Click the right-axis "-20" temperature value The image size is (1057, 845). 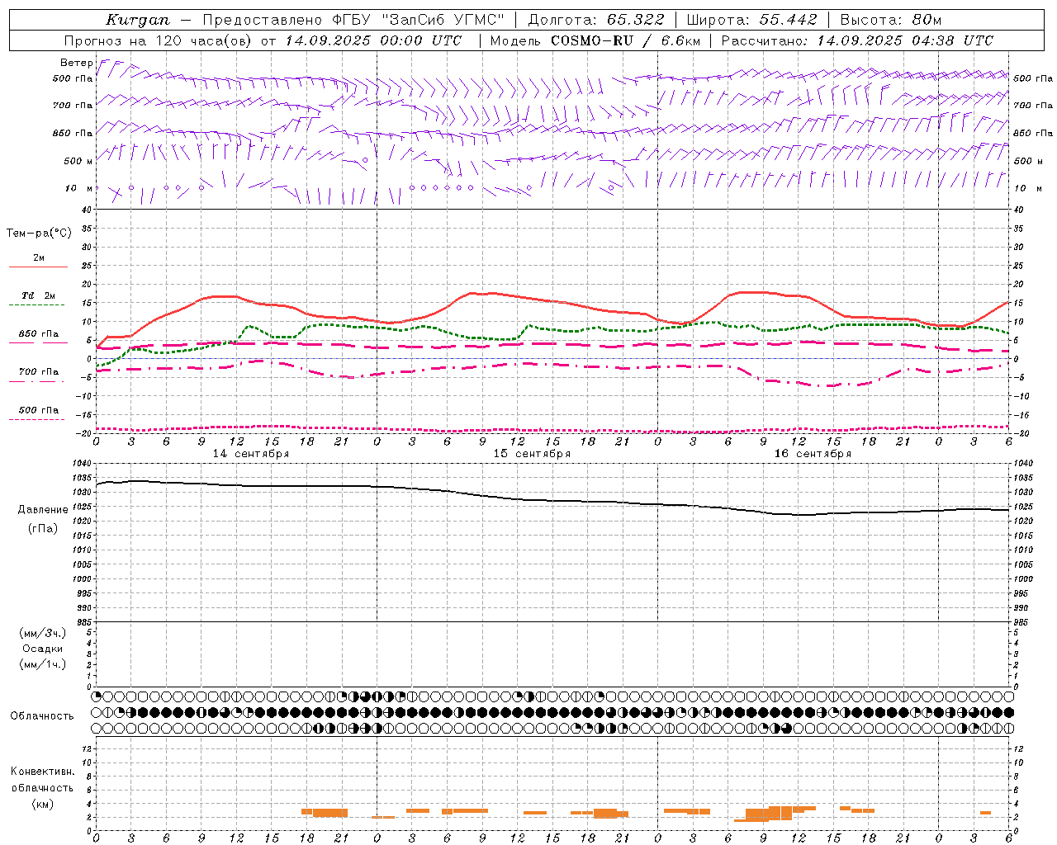coord(1020,433)
